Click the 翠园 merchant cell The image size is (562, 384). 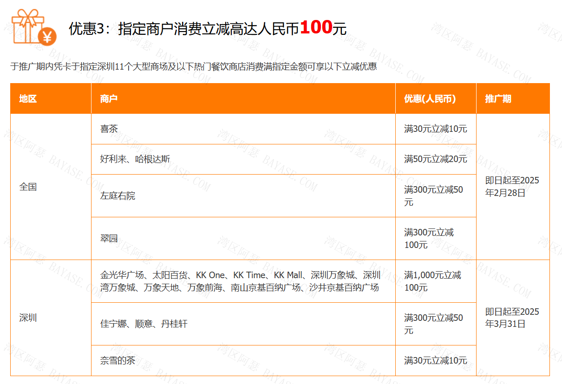click(243, 239)
